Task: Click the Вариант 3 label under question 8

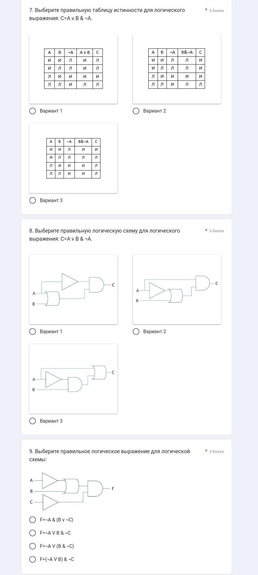Action: click(51, 421)
